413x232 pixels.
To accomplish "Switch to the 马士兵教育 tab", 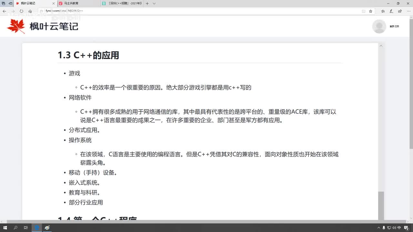I will coord(78,3).
